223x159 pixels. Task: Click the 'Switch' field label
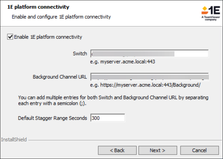click(80, 54)
